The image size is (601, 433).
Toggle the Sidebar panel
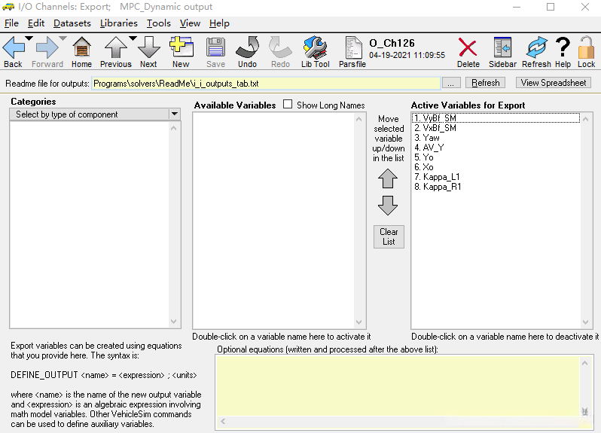(x=502, y=50)
